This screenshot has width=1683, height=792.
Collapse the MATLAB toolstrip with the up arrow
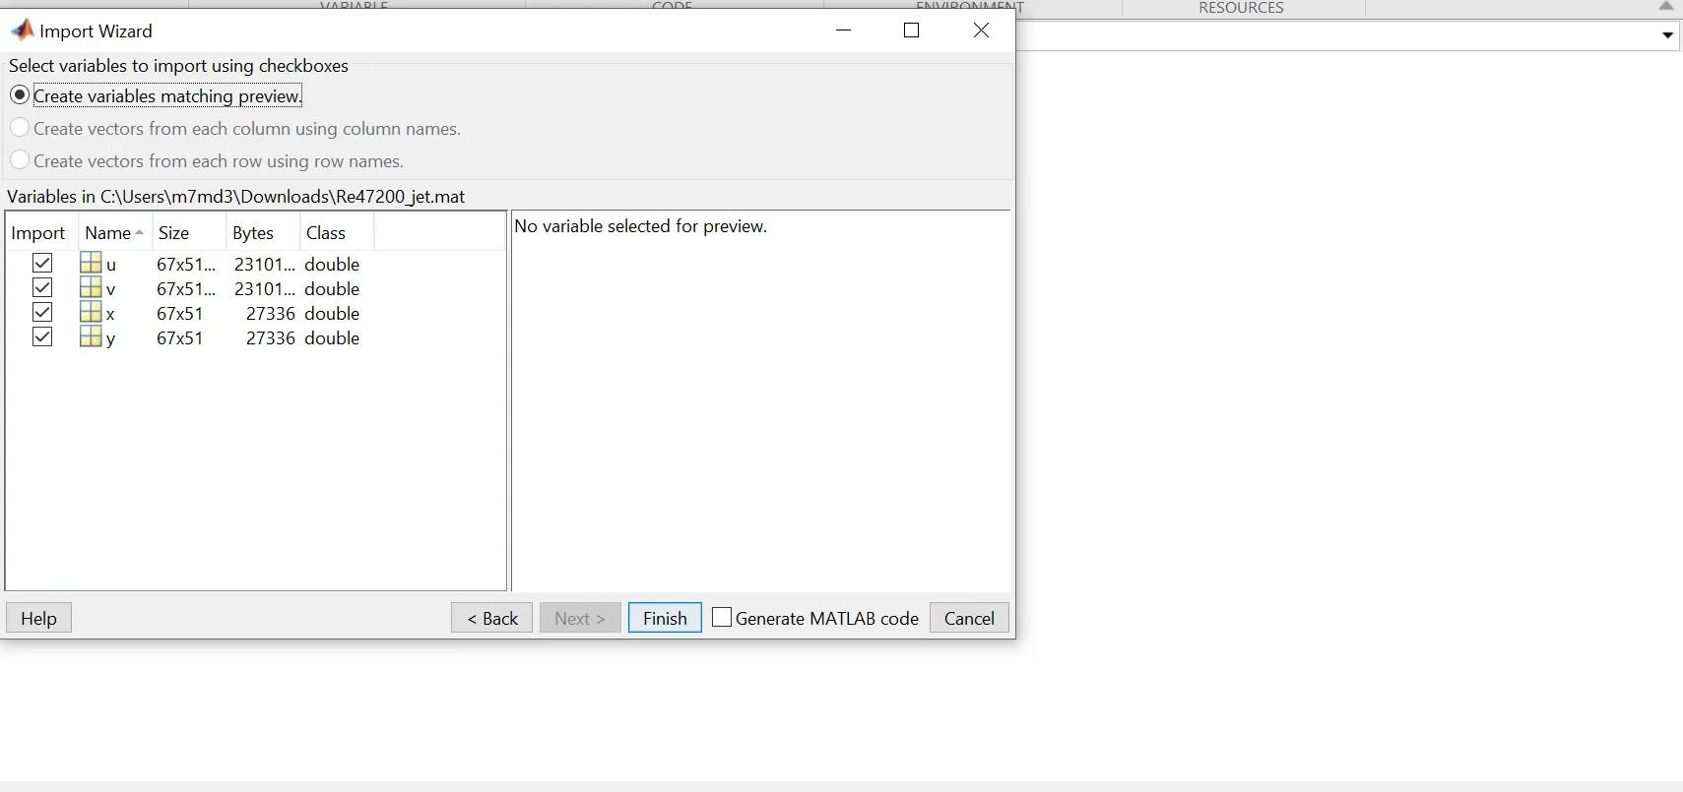1666,6
